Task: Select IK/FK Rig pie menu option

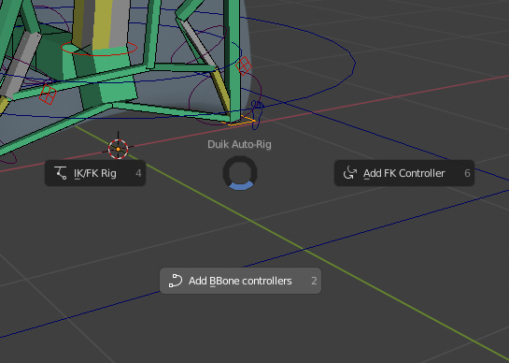Action: point(95,173)
